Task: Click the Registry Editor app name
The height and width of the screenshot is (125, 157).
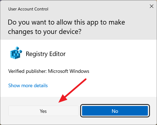Action: click(x=46, y=54)
